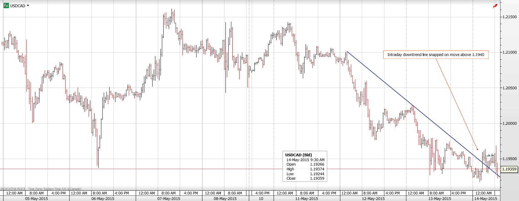Click the red dot at annotation arrow tip
519x201 pixels.
tap(477, 149)
